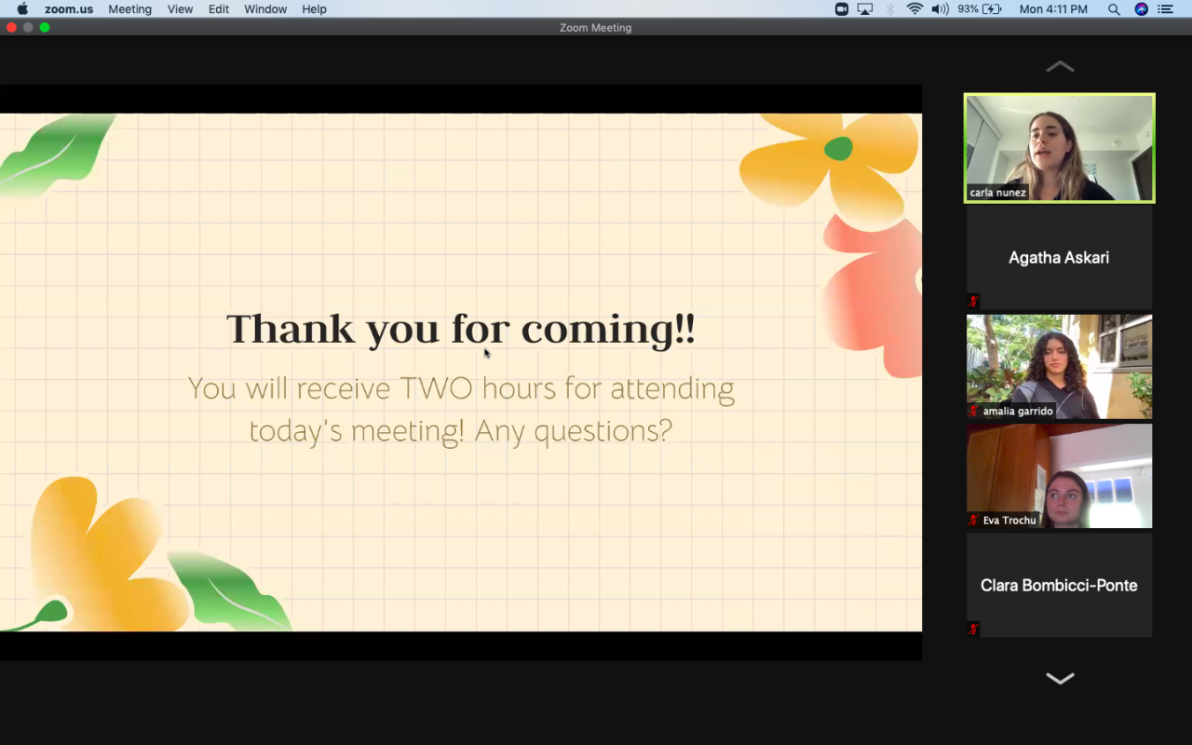The image size is (1192, 745).
Task: Open the View menu
Action: (180, 9)
